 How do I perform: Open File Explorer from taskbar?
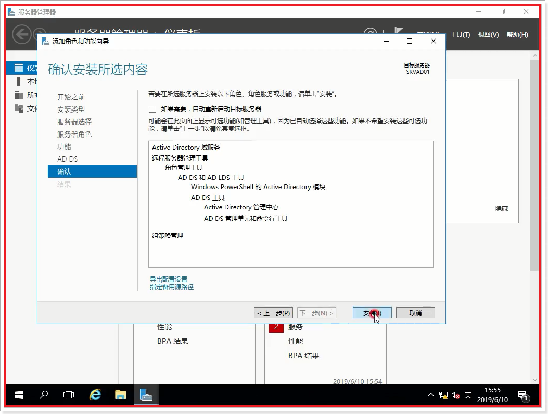[121, 395]
